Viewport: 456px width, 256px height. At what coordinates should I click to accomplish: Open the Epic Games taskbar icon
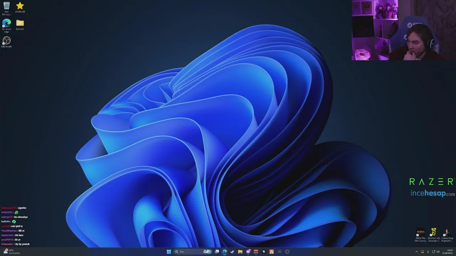point(264,252)
